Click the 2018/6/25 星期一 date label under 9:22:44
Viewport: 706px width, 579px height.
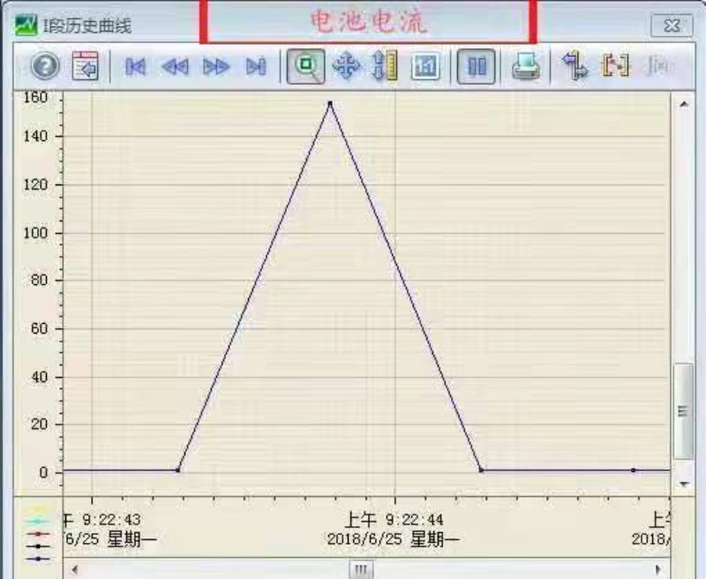coord(393,539)
